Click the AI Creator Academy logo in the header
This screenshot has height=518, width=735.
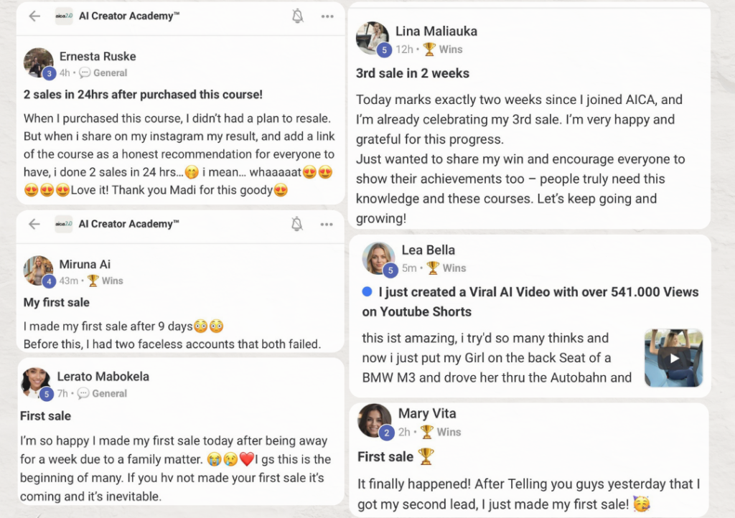click(64, 17)
